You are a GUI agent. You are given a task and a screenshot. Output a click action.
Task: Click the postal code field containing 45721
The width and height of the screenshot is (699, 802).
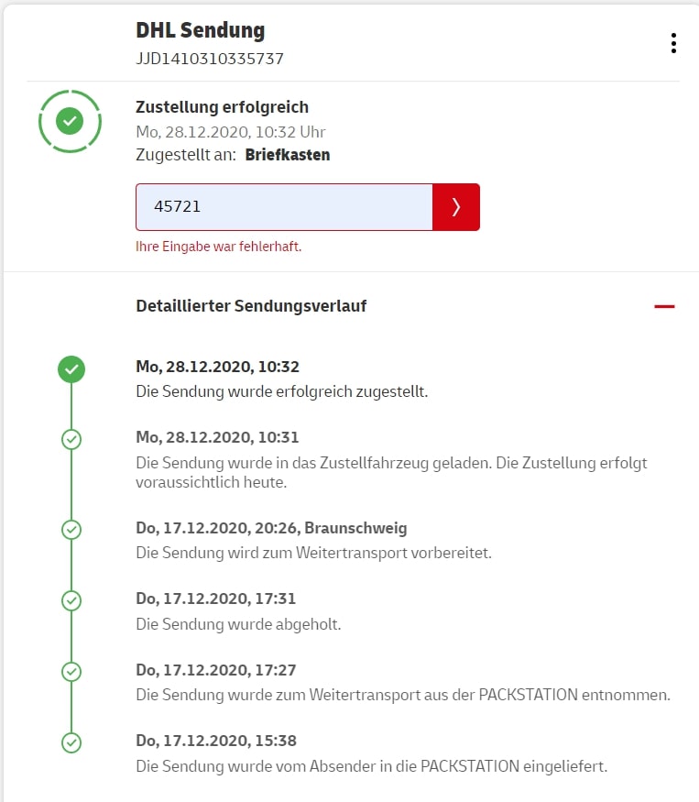(x=284, y=207)
